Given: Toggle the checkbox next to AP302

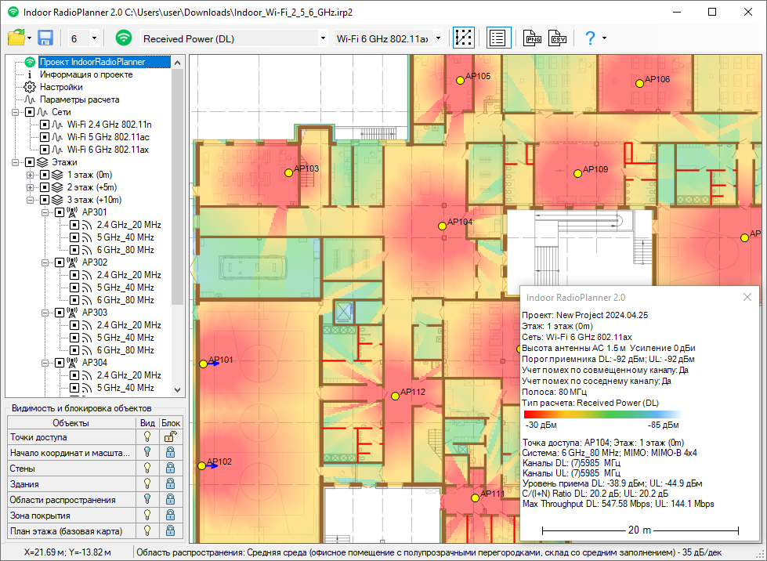Looking at the screenshot, I should (x=59, y=262).
